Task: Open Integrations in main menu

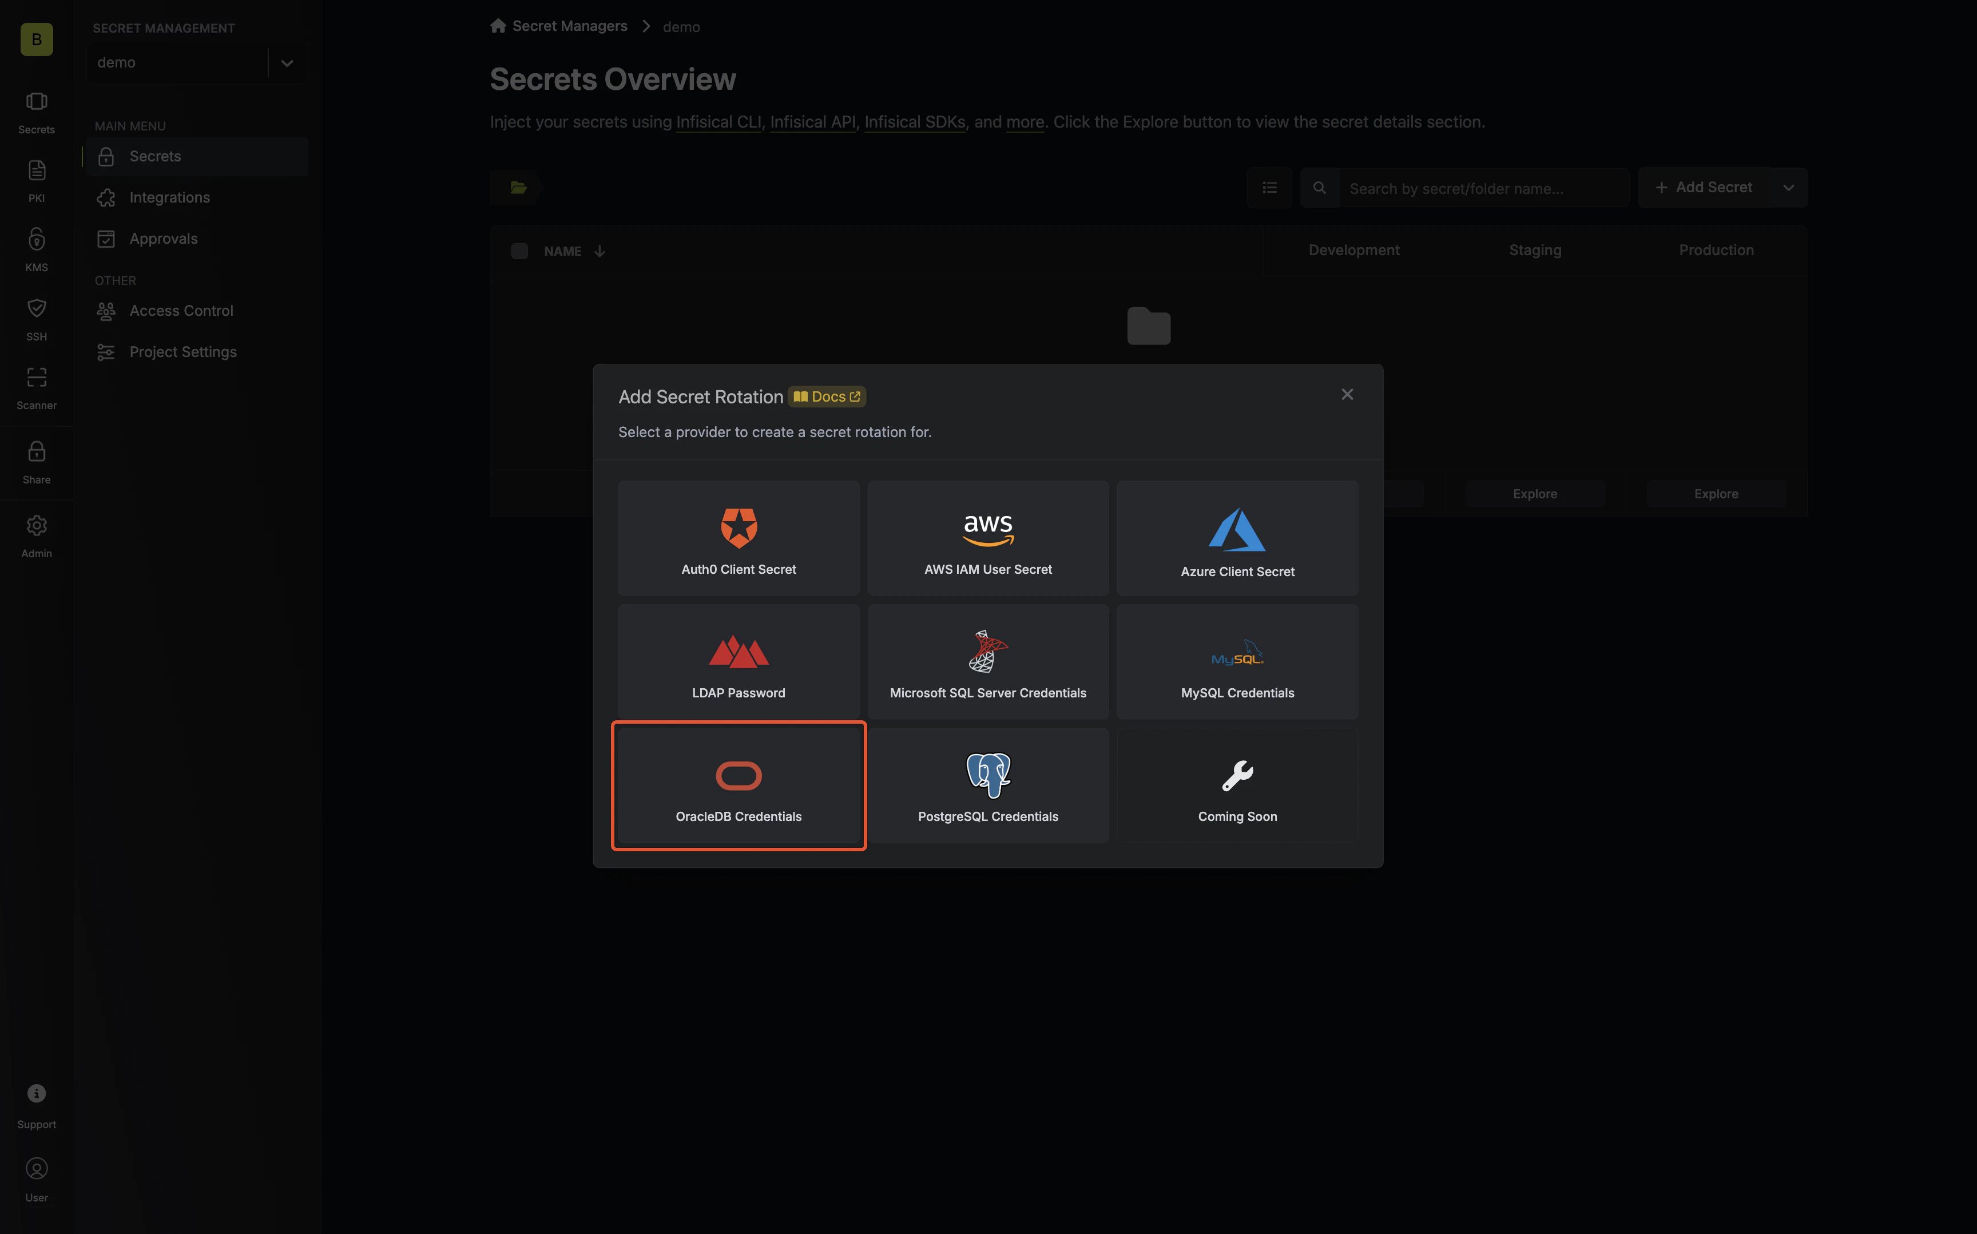Action: (x=197, y=197)
